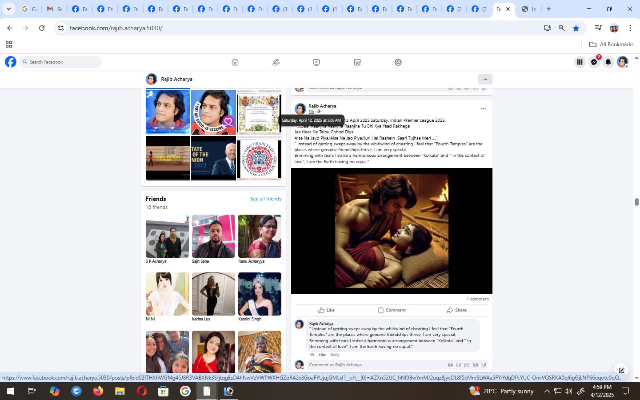Open Sajit Saha friend thumbnail
The width and height of the screenshot is (640, 400).
[x=213, y=236]
